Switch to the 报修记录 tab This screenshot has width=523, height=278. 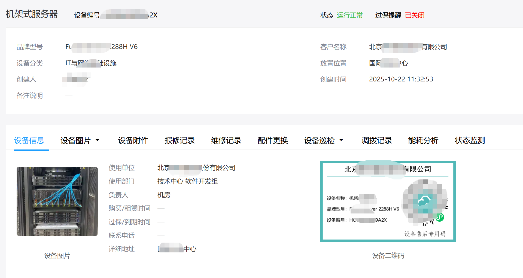tap(180, 140)
